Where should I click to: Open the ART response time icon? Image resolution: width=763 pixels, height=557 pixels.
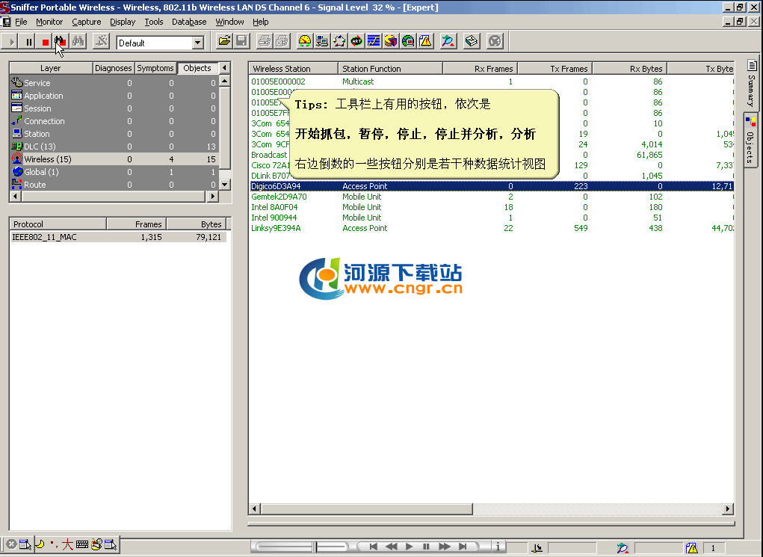tap(356, 42)
